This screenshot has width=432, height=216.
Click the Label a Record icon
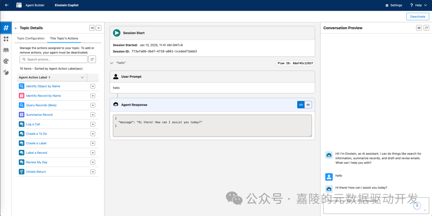pos(22,153)
